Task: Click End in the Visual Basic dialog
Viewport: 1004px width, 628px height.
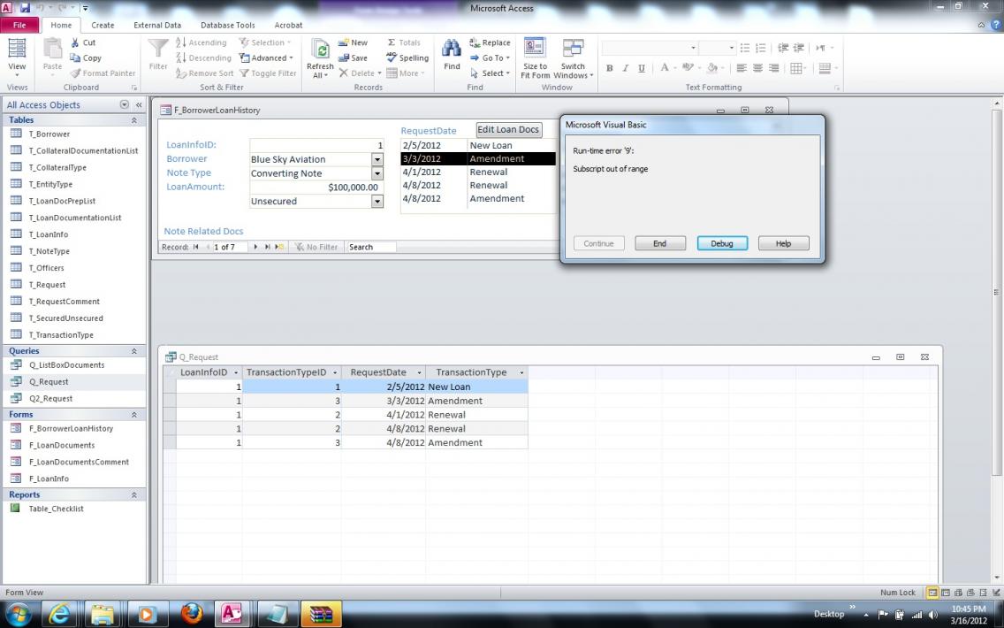Action: coord(660,243)
